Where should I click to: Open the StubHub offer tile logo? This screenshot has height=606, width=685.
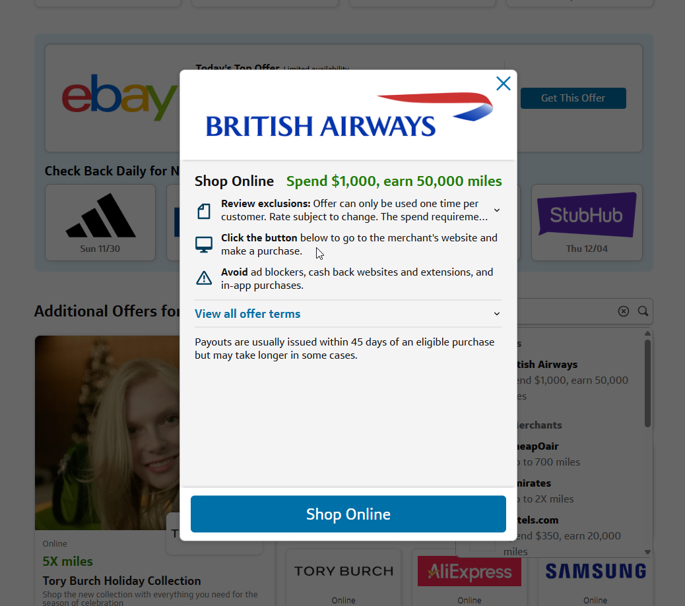point(586,214)
